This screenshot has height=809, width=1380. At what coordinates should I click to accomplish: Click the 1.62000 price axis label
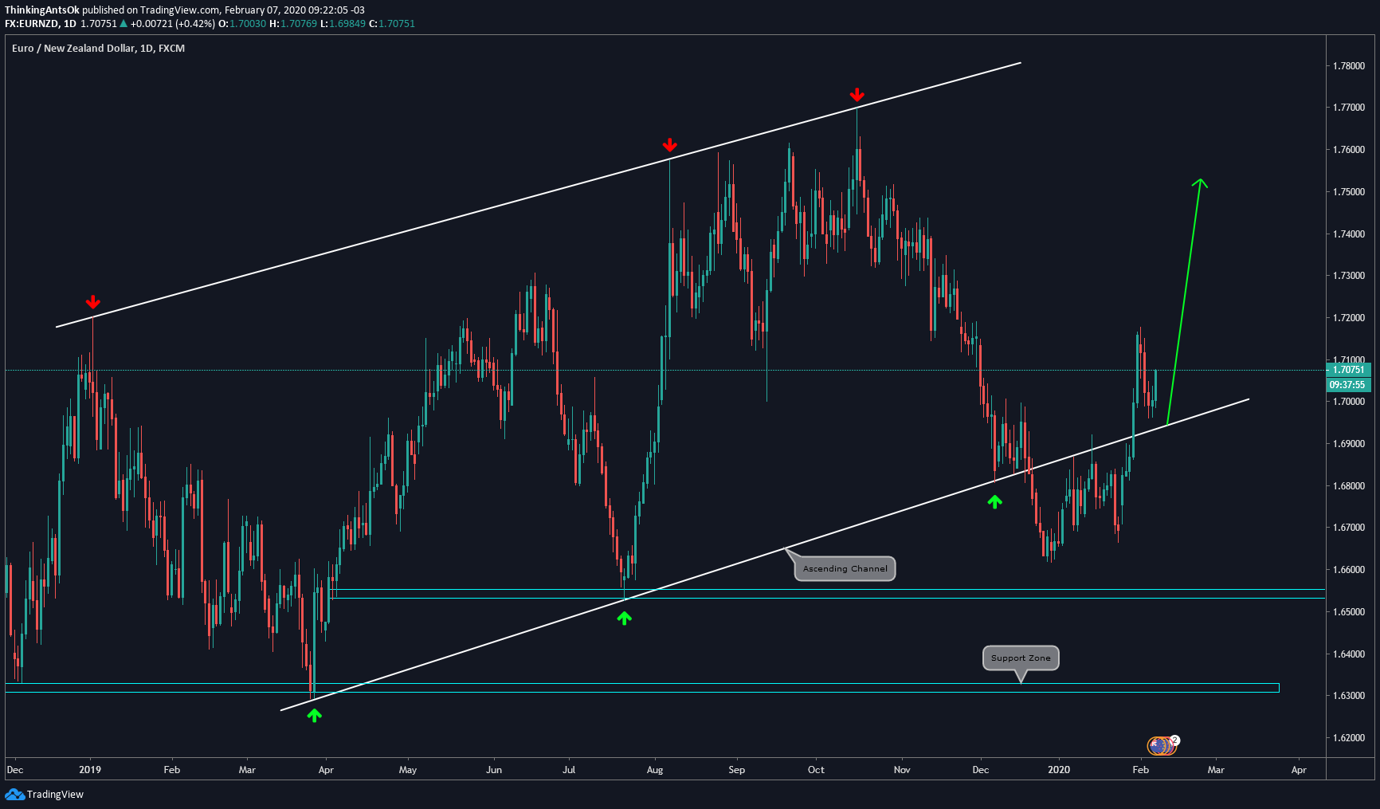pyautogui.click(x=1349, y=738)
